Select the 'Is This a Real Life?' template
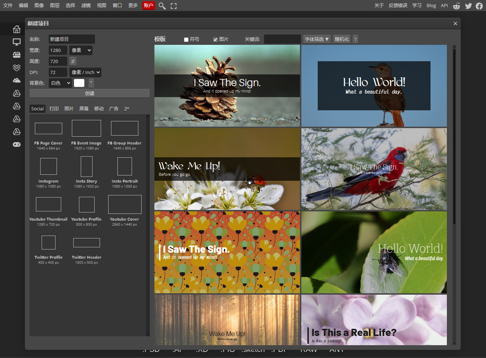This screenshot has height=358, width=486. point(374,320)
